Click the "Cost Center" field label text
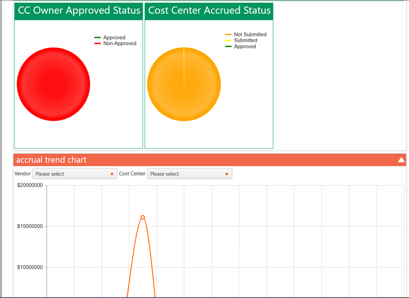Screen dimensions: 409x298 132,174
